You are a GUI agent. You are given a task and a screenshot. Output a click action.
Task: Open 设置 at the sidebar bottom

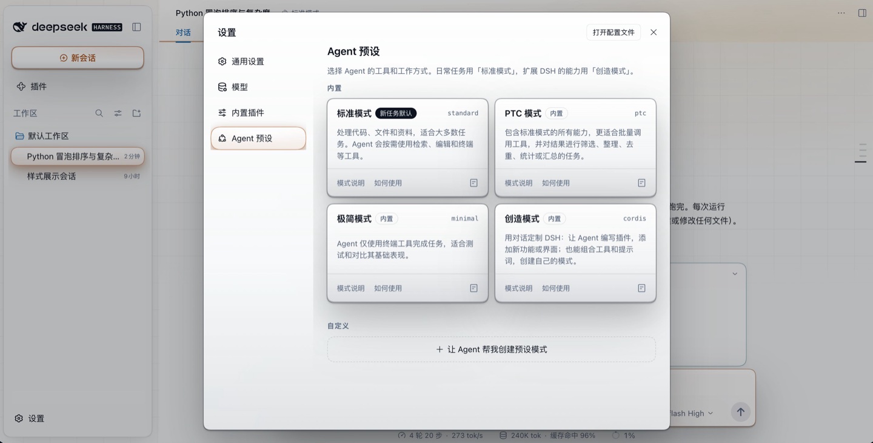click(30, 418)
